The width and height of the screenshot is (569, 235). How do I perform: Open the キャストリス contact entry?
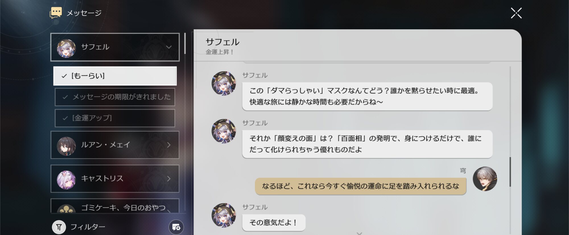pyautogui.click(x=115, y=179)
